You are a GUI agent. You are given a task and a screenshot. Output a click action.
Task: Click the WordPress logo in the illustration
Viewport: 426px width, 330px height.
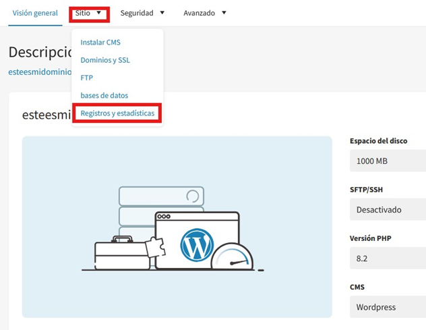[197, 245]
